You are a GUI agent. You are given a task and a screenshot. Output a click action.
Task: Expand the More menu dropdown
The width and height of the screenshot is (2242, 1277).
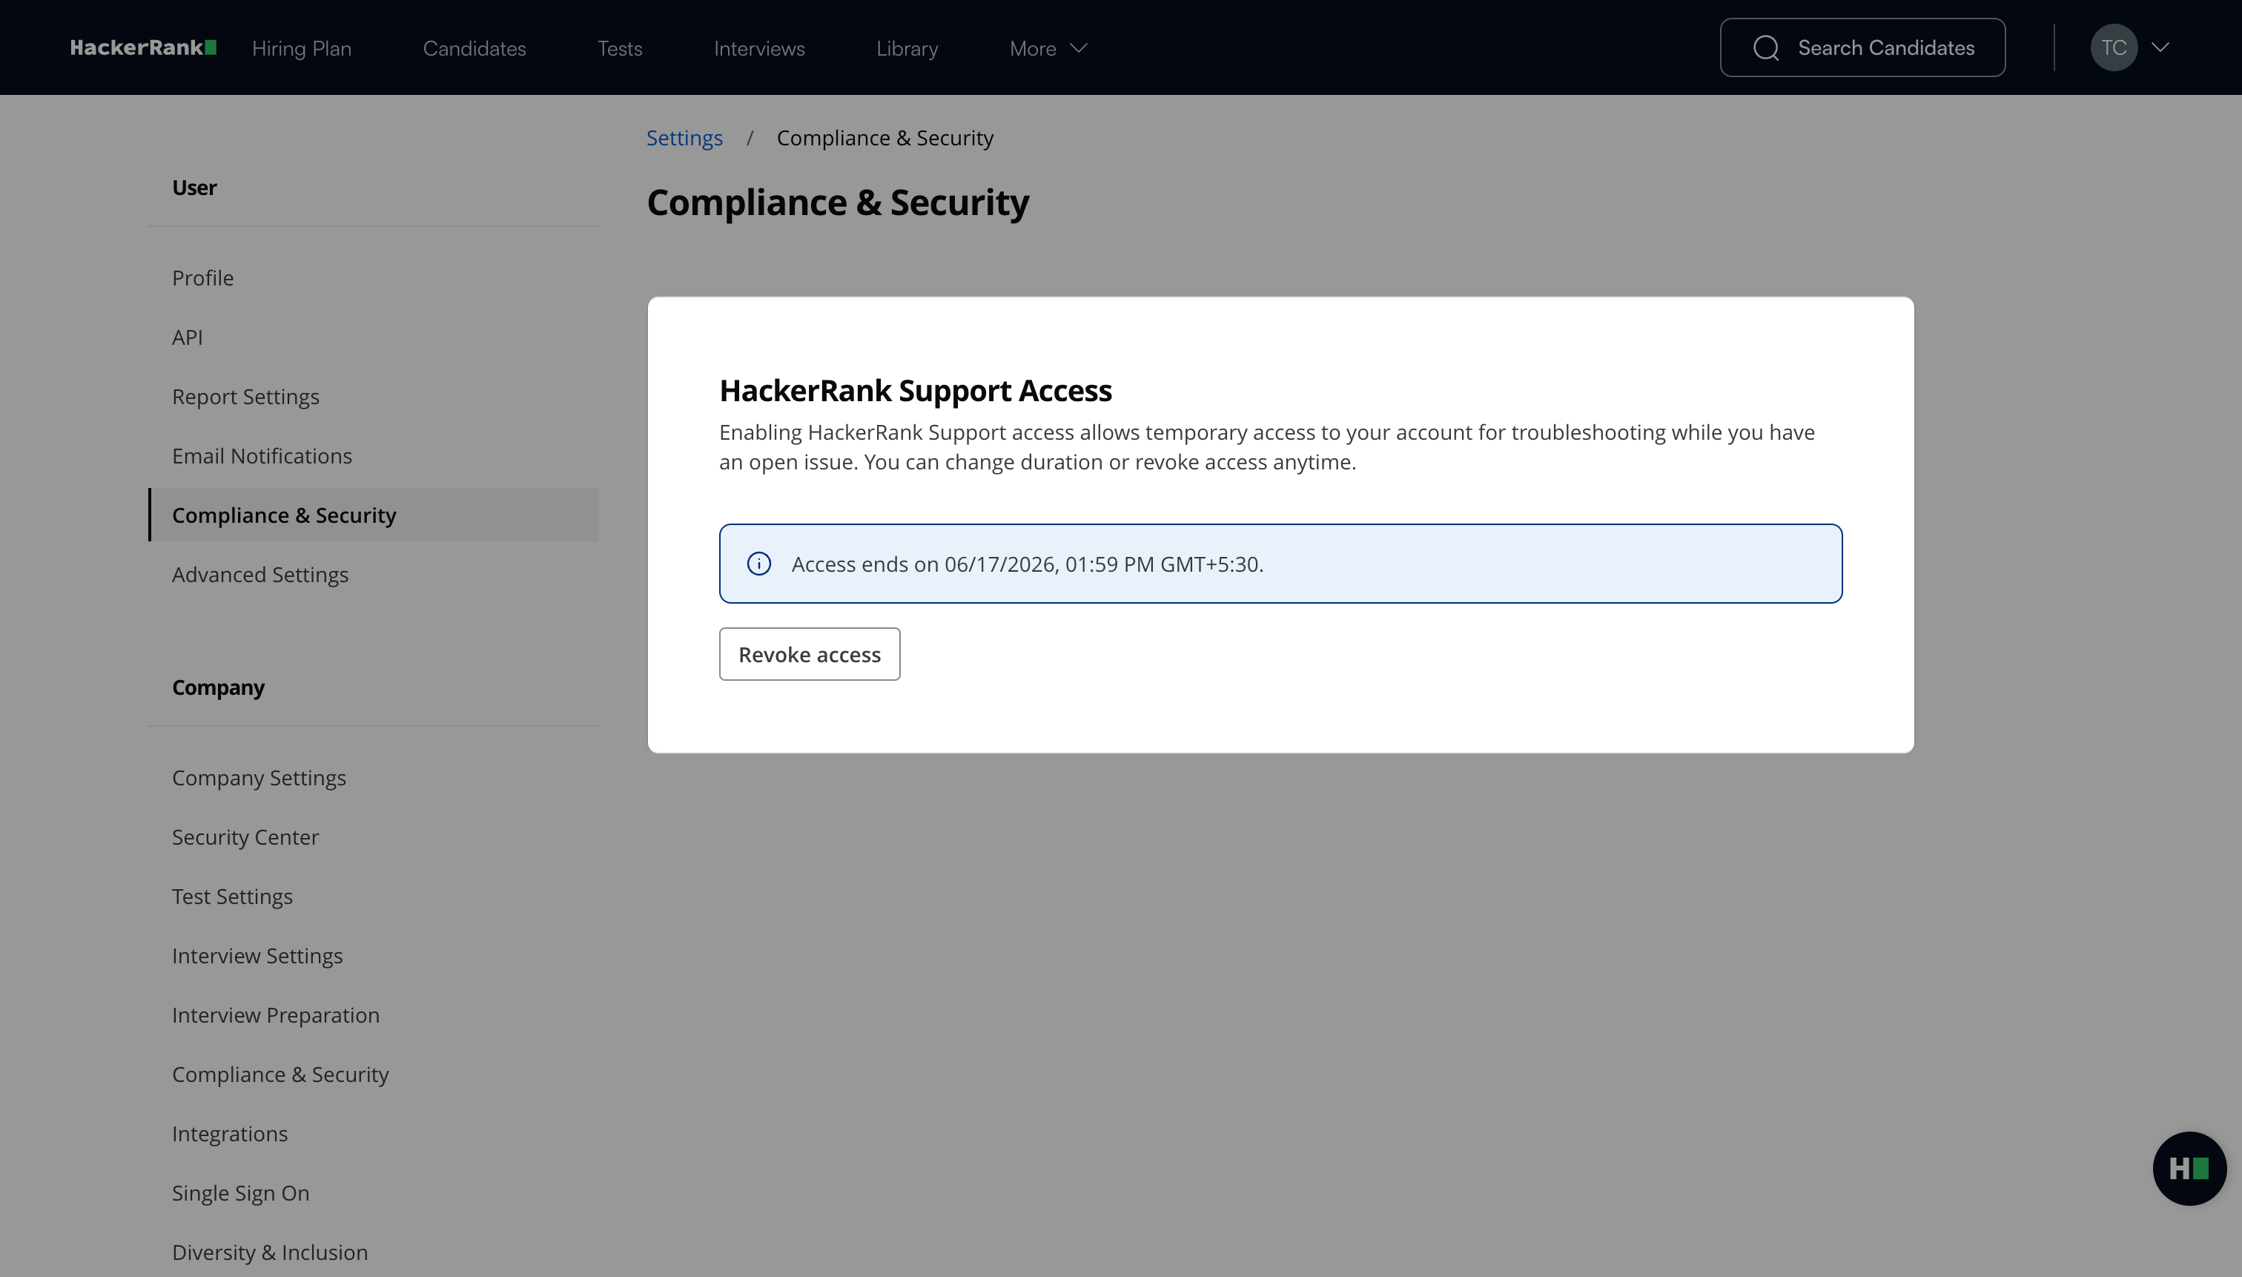[1048, 48]
